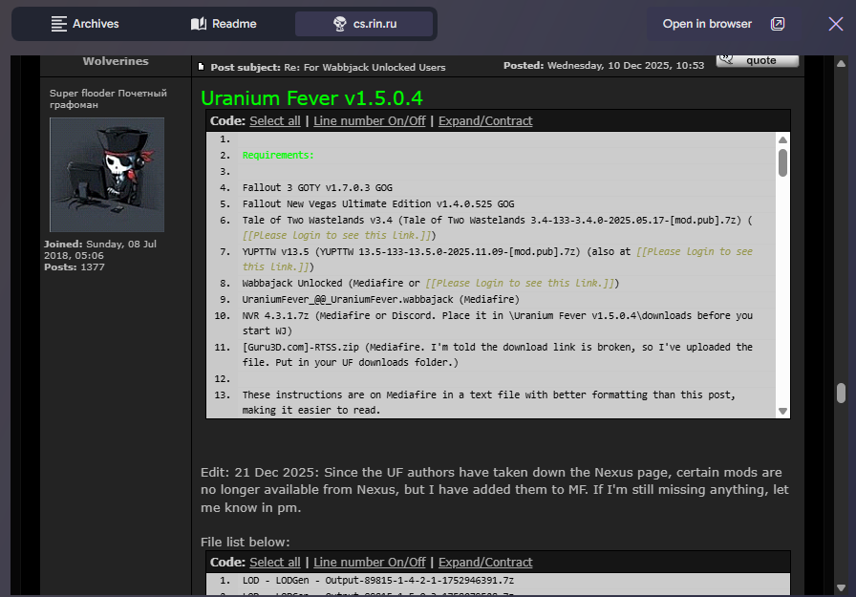
Task: Click Select all in File list code block
Action: point(274,562)
